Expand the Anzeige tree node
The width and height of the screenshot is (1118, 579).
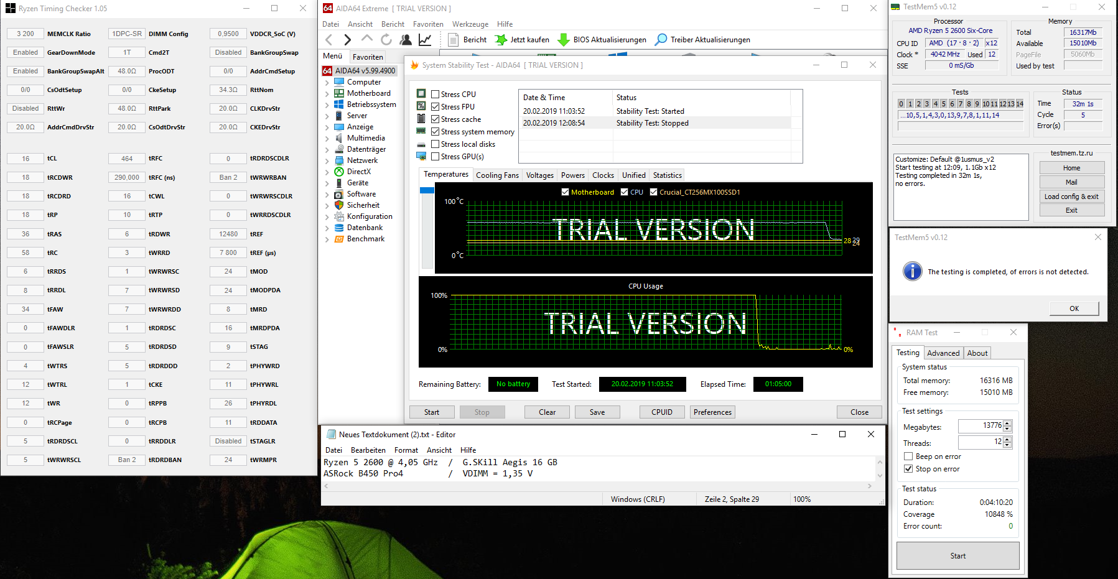(327, 127)
